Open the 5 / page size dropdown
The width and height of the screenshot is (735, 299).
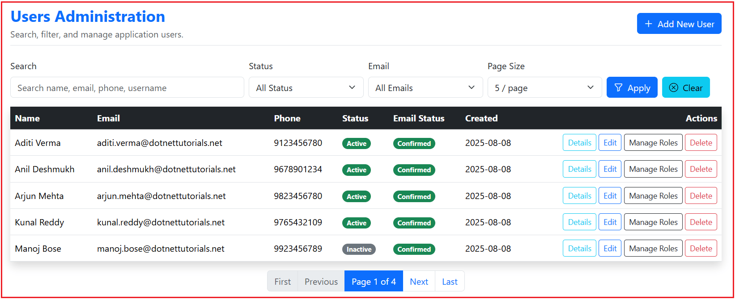[x=544, y=87]
